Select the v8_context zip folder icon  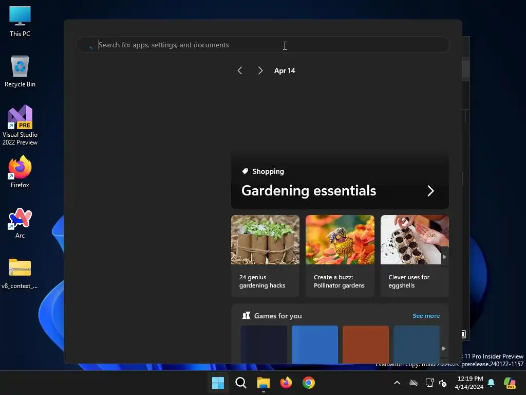tap(20, 274)
